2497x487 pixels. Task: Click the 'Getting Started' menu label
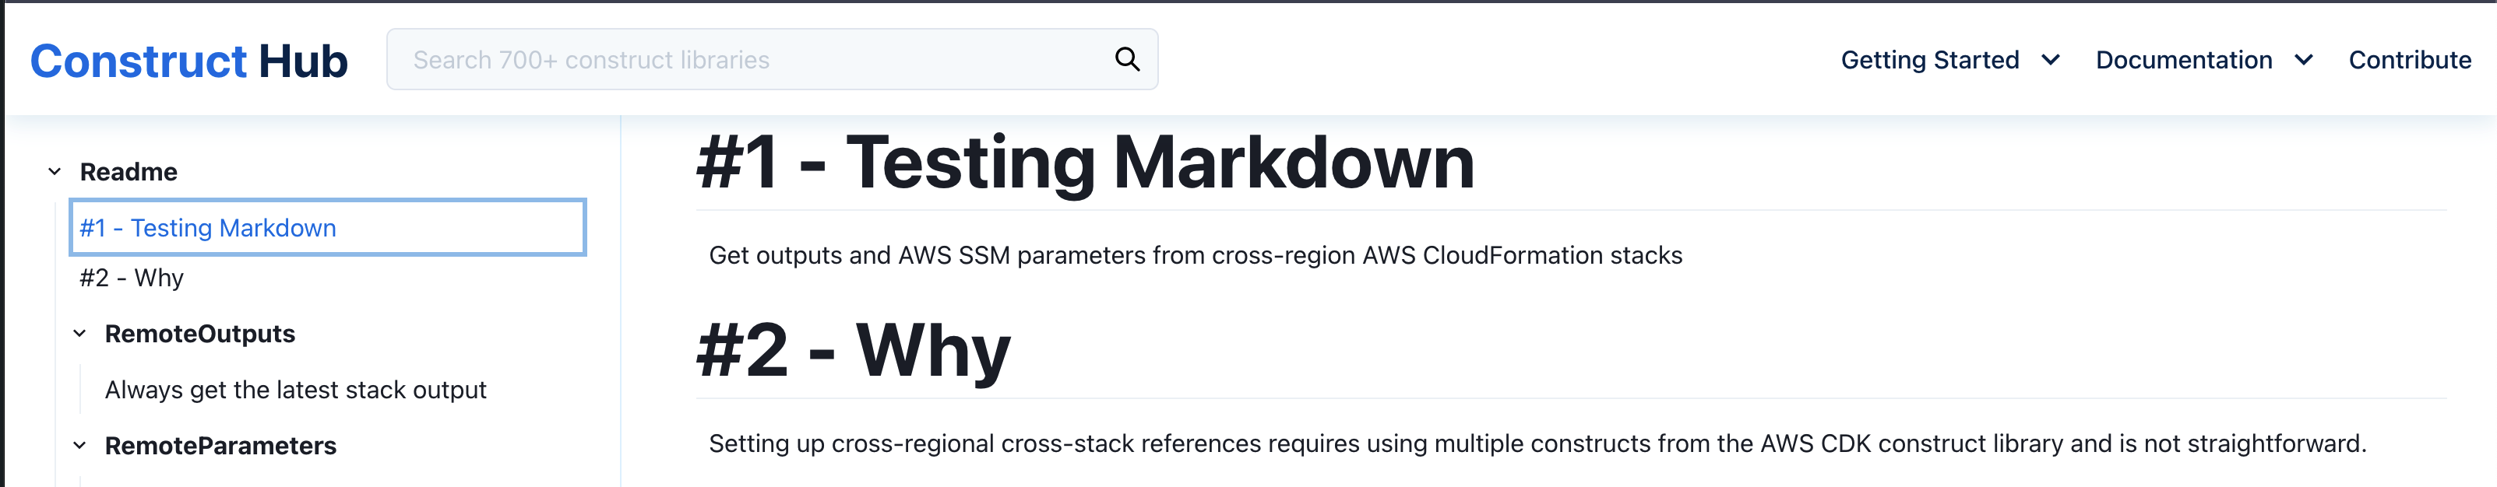coord(1929,60)
